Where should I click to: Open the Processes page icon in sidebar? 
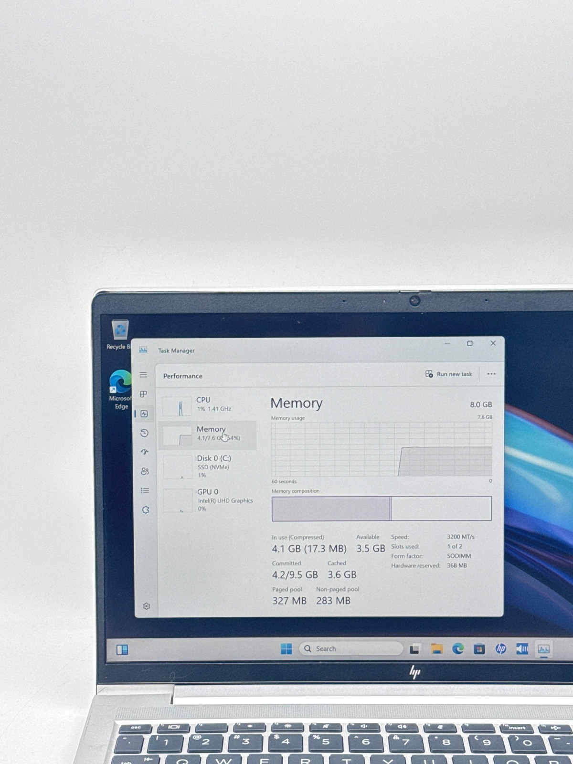coord(143,394)
